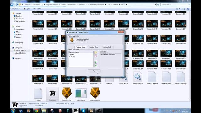Switch to the Logging Mode tab
This screenshot has width=201, height=113.
pyautogui.click(x=94, y=47)
